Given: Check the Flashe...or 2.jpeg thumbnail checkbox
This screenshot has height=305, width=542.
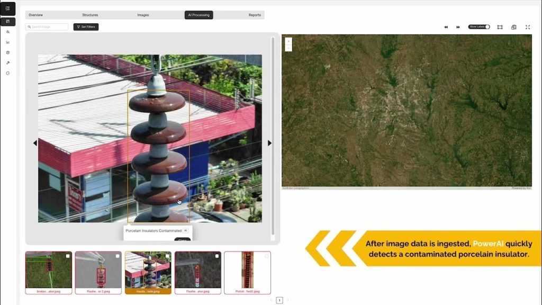Looking at the screenshot, I should point(117,256).
